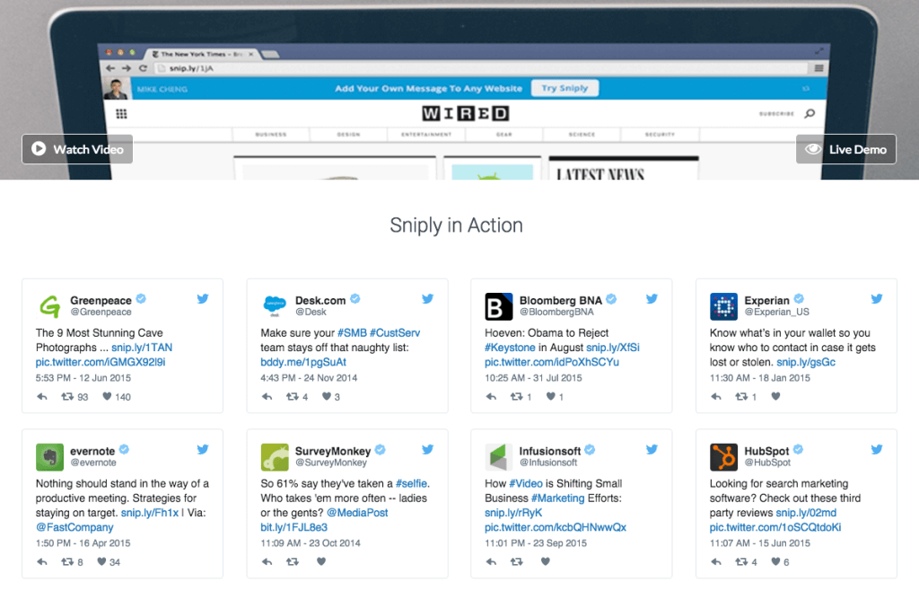919x591 pixels.
Task: Open the #Marketing hashtag link
Action: (558, 498)
